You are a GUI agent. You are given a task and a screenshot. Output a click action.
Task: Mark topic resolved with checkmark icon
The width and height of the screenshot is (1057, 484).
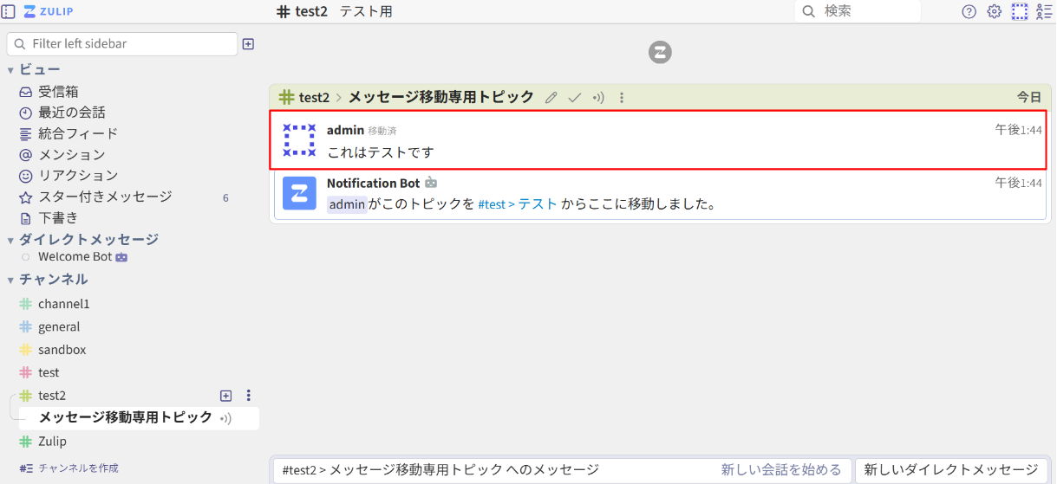(x=574, y=98)
